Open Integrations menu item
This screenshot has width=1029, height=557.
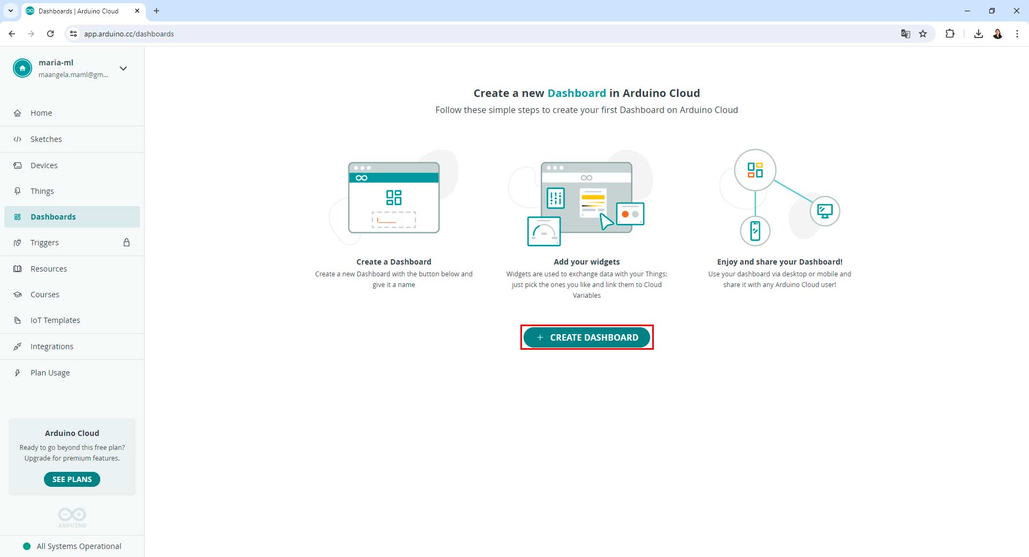coord(72,347)
